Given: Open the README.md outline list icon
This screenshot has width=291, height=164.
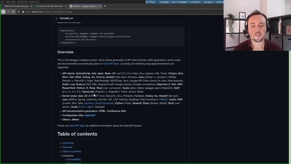Looking at the screenshot, I should [56, 18].
